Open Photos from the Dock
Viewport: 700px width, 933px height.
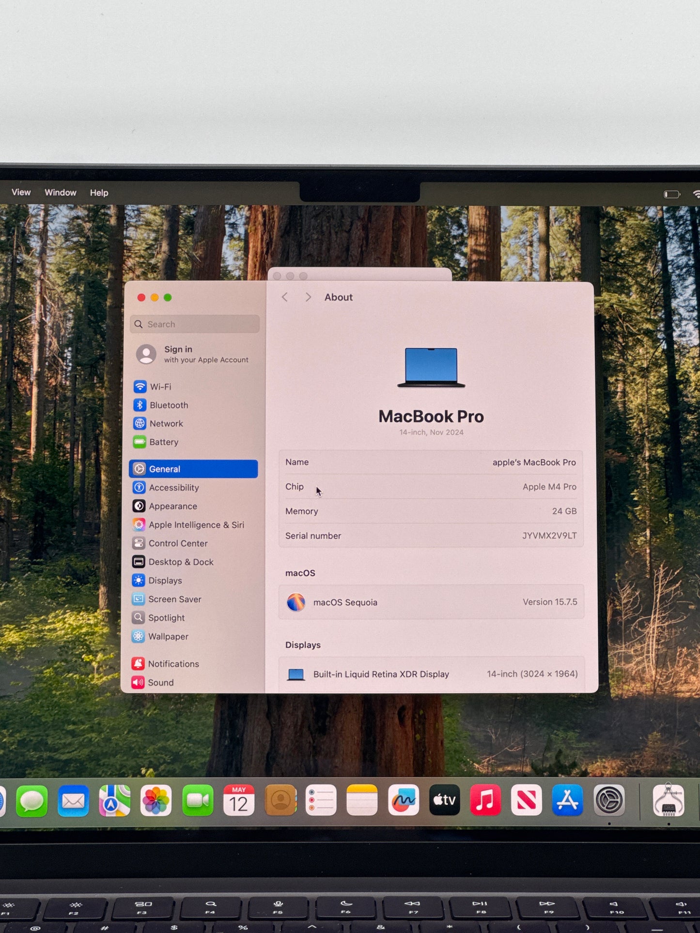point(156,800)
